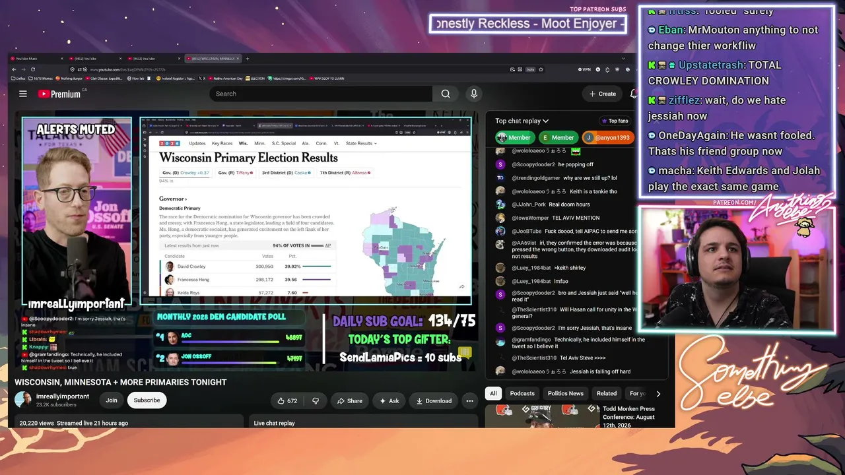
Task: Select the All filter chip
Action: [x=493, y=394]
